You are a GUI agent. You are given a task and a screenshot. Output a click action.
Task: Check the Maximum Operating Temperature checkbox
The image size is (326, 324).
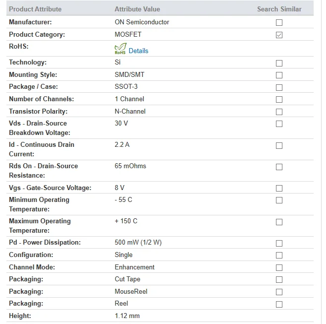[279, 222]
